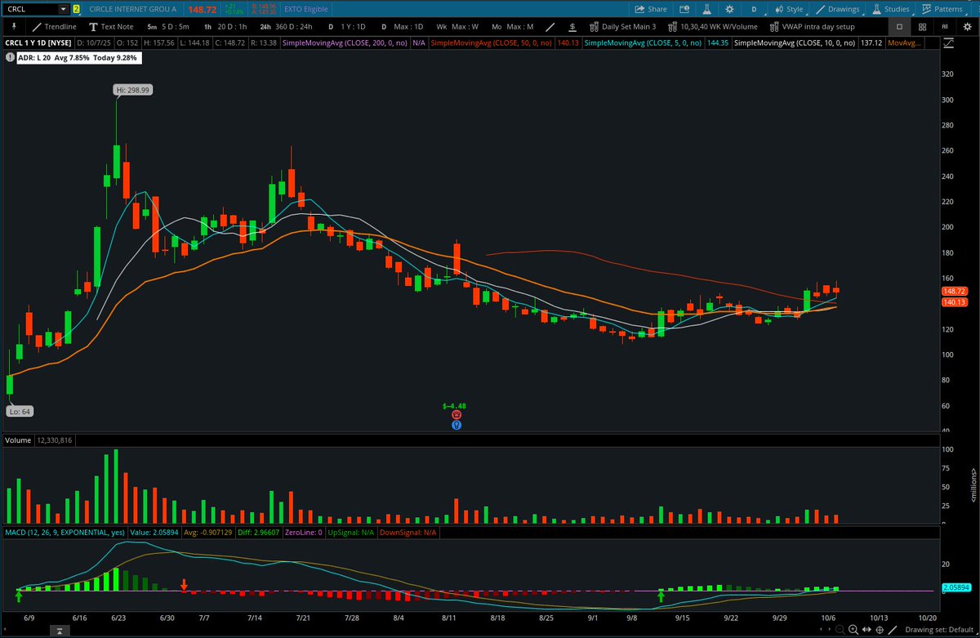
Task: Click SimpleMovingAvg (CLOSE, 200, 0, no) label
Action: pyautogui.click(x=345, y=42)
